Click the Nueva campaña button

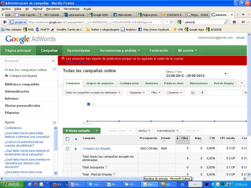[x=78, y=131]
